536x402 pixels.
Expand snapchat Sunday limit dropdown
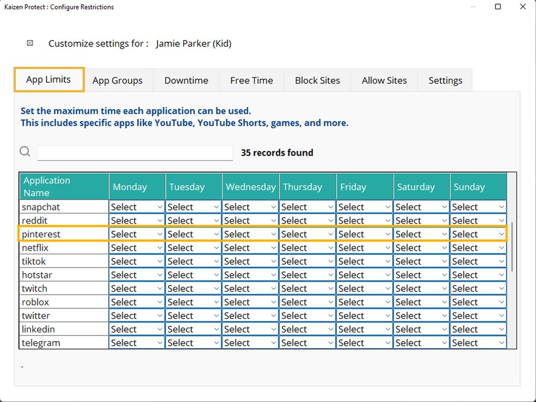pos(478,207)
